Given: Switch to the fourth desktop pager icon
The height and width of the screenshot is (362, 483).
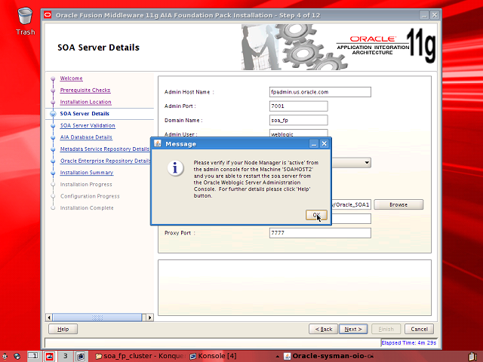Looking at the screenshot, I should click(x=81, y=356).
